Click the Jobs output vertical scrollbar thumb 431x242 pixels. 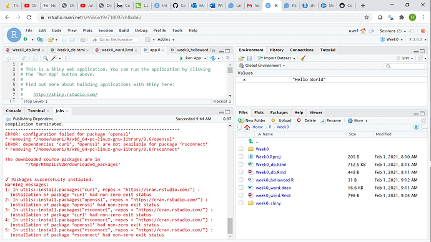(x=230, y=226)
